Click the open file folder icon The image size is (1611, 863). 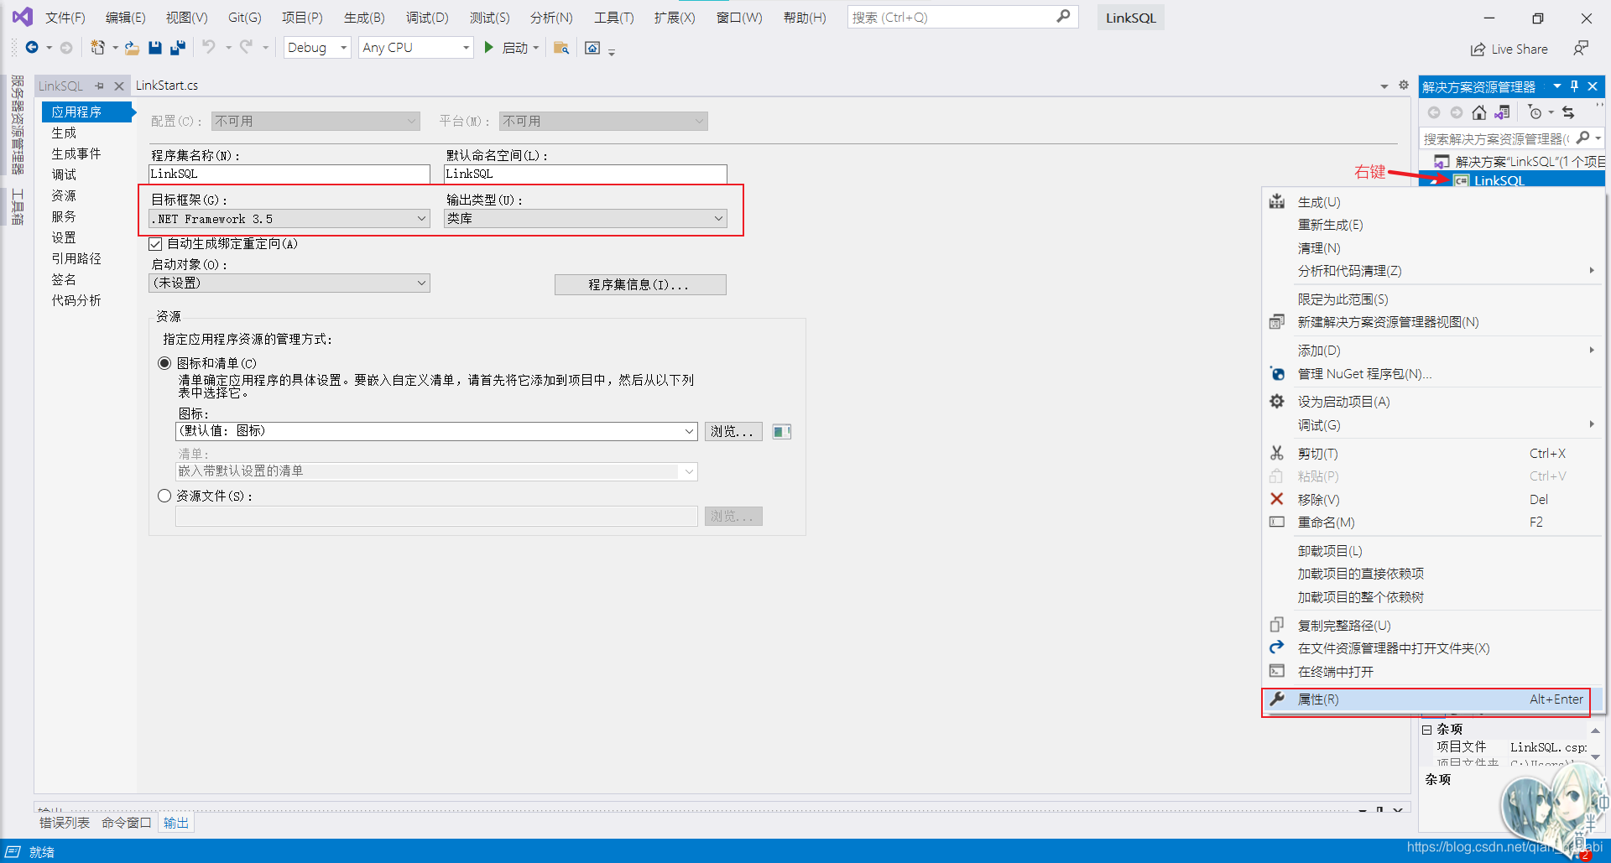132,48
